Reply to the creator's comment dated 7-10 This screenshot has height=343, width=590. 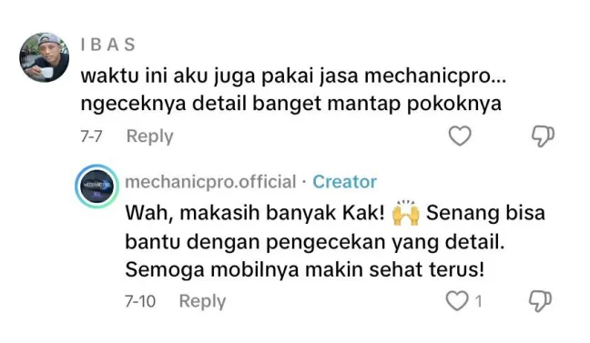coord(202,301)
